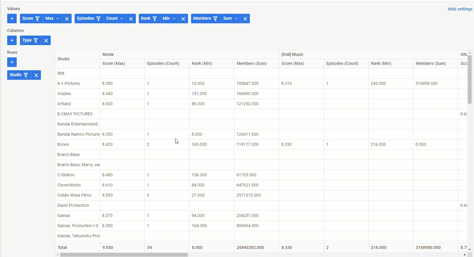Image resolution: width=474 pixels, height=257 pixels.
Task: Remove the Rank value field
Action: tap(183, 19)
